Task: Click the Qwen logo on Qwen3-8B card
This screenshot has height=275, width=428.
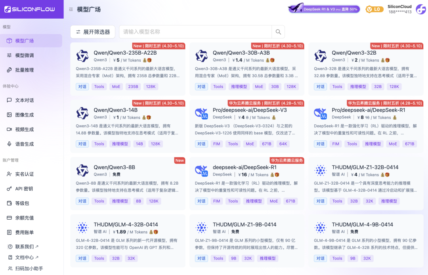Action: point(82,170)
